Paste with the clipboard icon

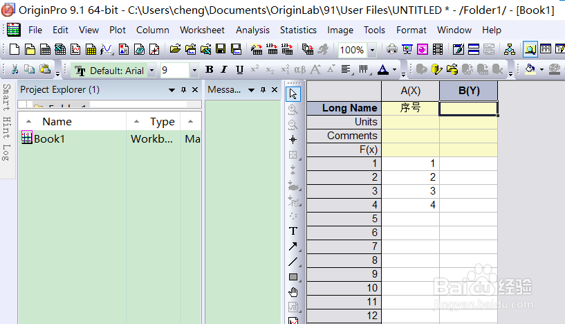click(45, 69)
